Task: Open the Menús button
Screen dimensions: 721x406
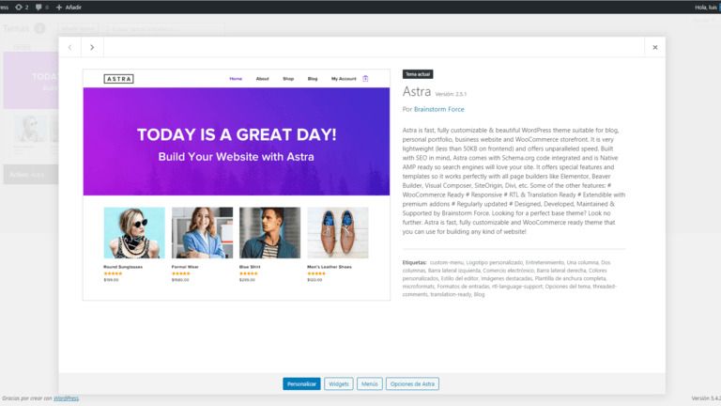Action: coord(369,383)
